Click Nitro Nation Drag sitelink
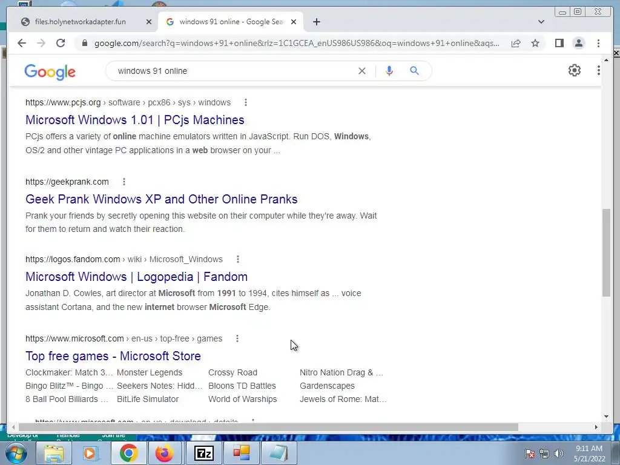Screen dimensions: 620x465 click(x=341, y=372)
